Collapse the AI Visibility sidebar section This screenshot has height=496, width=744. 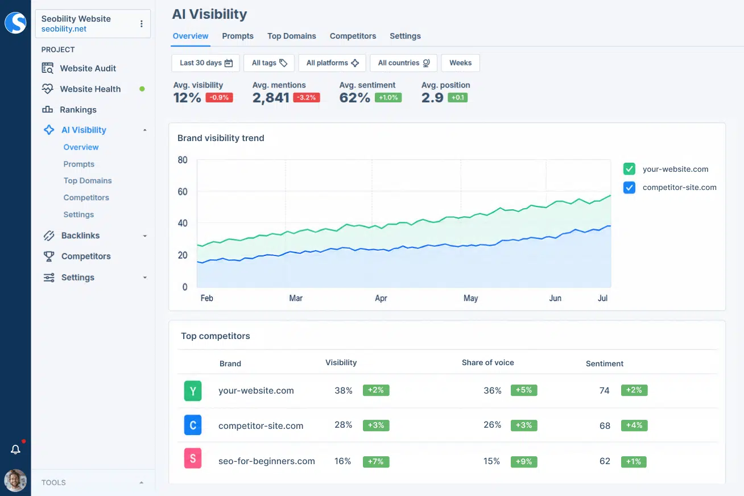[144, 130]
